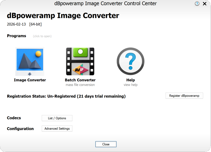Viewport: 211px width, 152px height.
Task: Open Advanced Settings for Configuration
Action: pyautogui.click(x=57, y=129)
